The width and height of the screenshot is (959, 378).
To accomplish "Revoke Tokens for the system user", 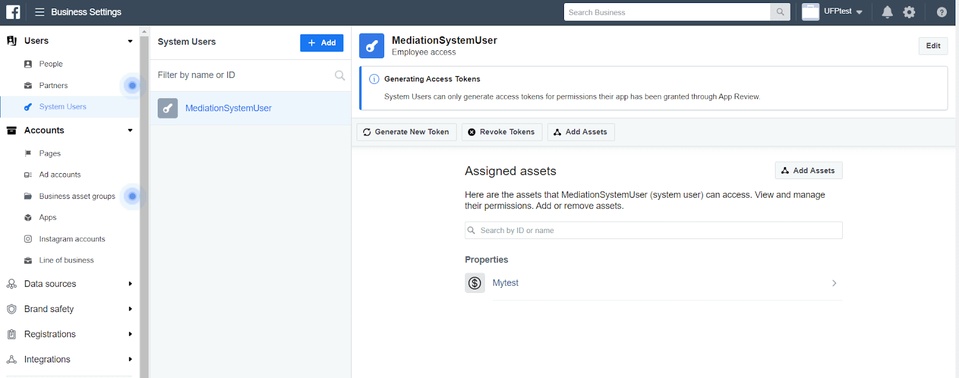I will pos(502,132).
